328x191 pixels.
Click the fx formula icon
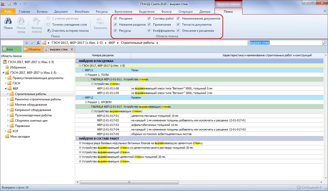coord(38,43)
